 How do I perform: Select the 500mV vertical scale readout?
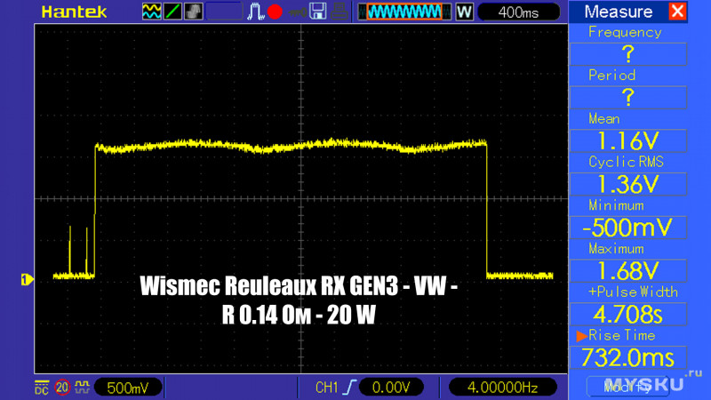click(x=128, y=388)
